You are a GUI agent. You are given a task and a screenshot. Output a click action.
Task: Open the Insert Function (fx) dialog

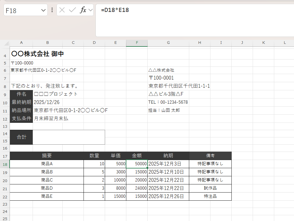[84, 10]
